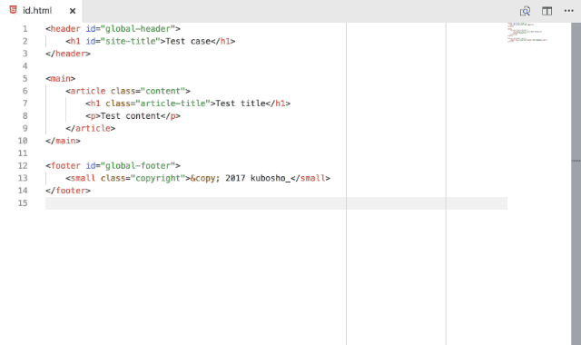Click the text "Test case" on line 2
Viewport: 581px width, 345px height.
pyautogui.click(x=188, y=41)
